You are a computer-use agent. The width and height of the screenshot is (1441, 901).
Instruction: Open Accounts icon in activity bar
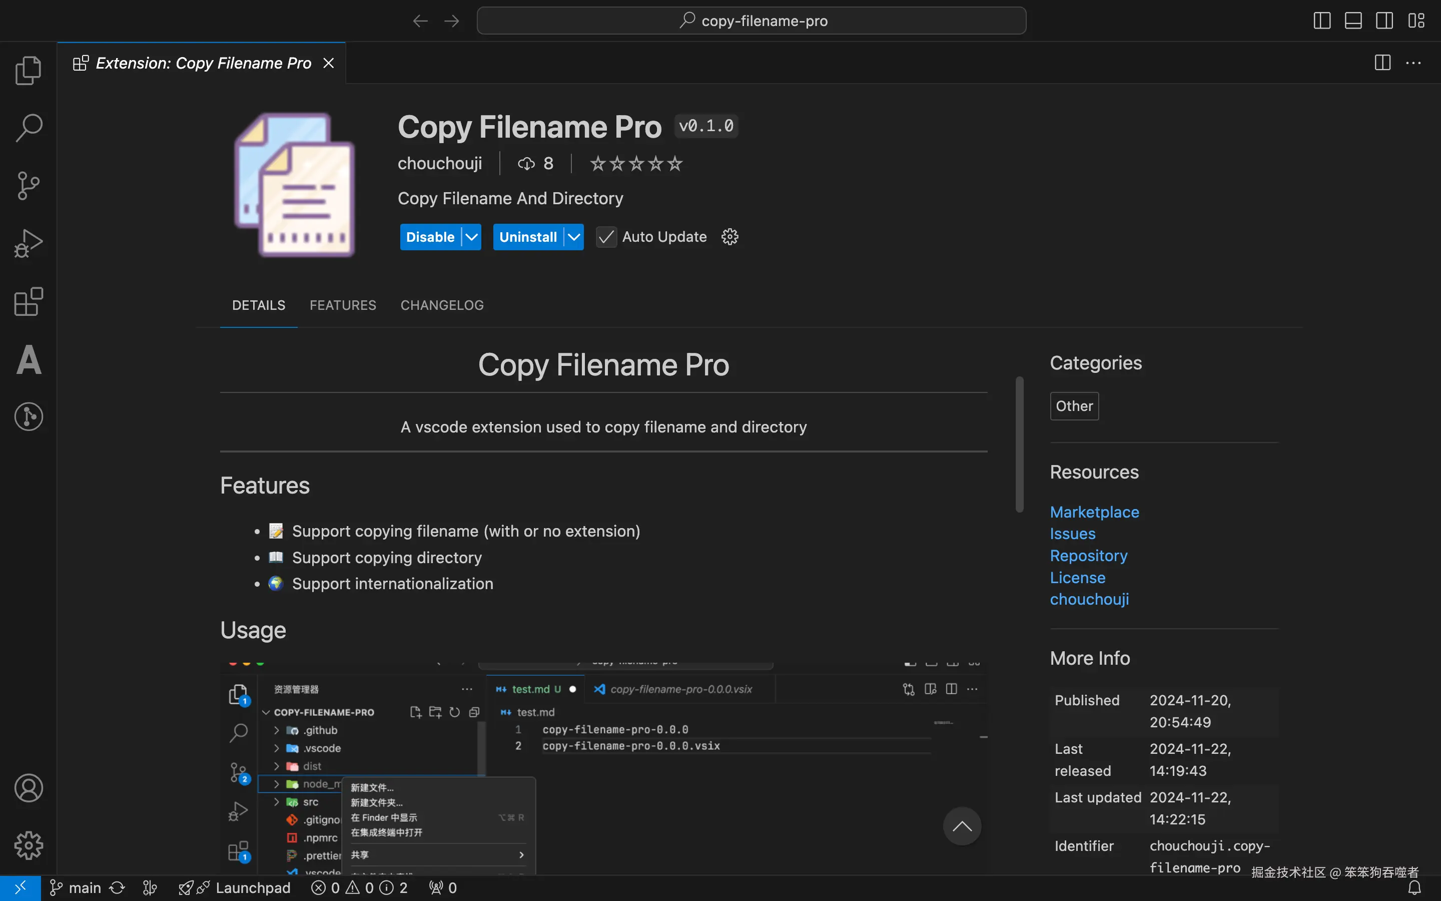tap(28, 788)
